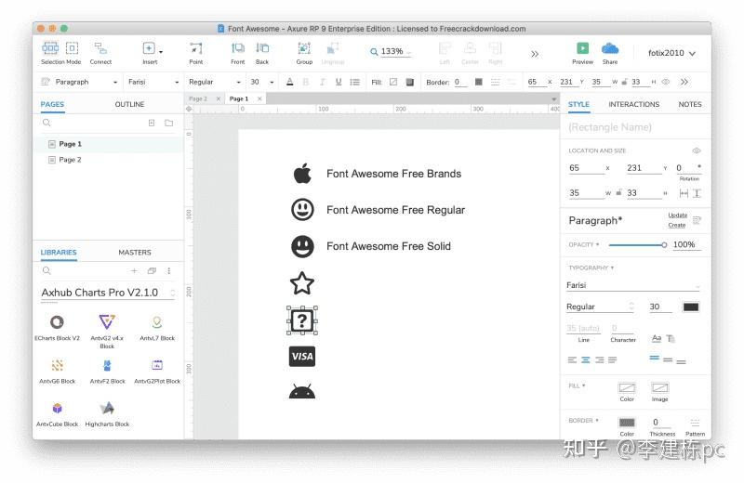Click the Add Folder icon in Pages
744x483 pixels.
169,123
